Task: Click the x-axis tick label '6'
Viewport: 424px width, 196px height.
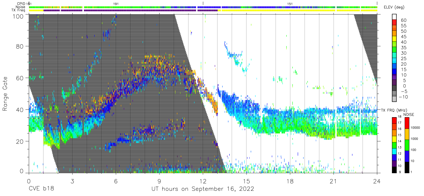Action: pos(116,181)
